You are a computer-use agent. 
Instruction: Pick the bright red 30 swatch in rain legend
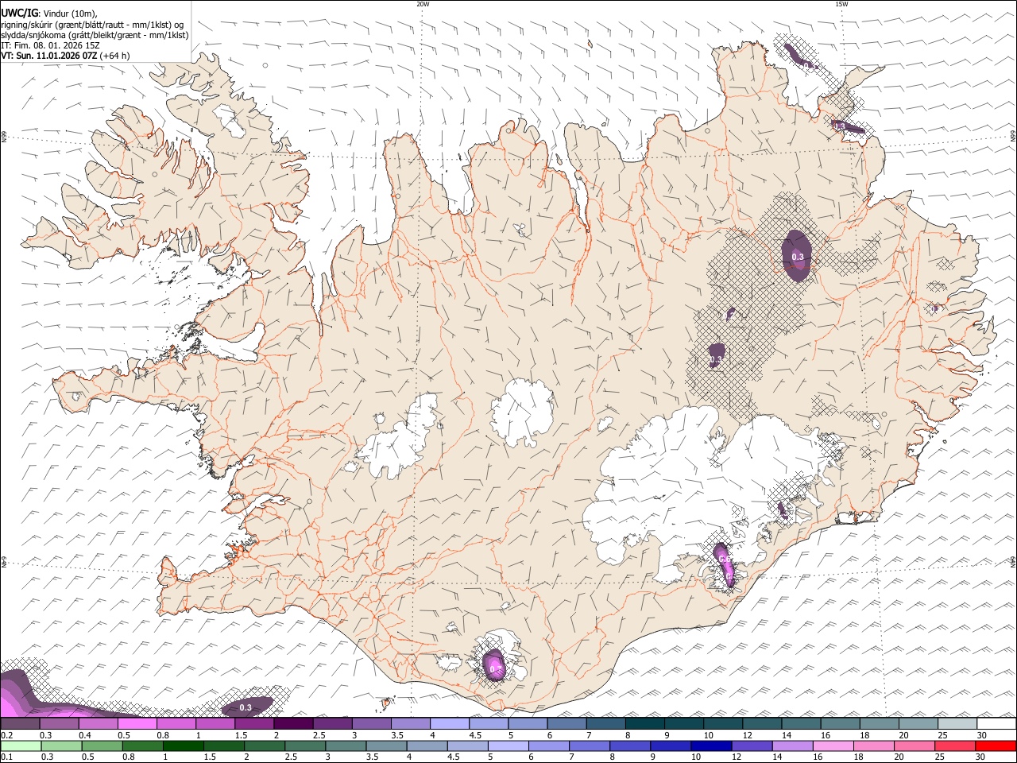(x=996, y=746)
